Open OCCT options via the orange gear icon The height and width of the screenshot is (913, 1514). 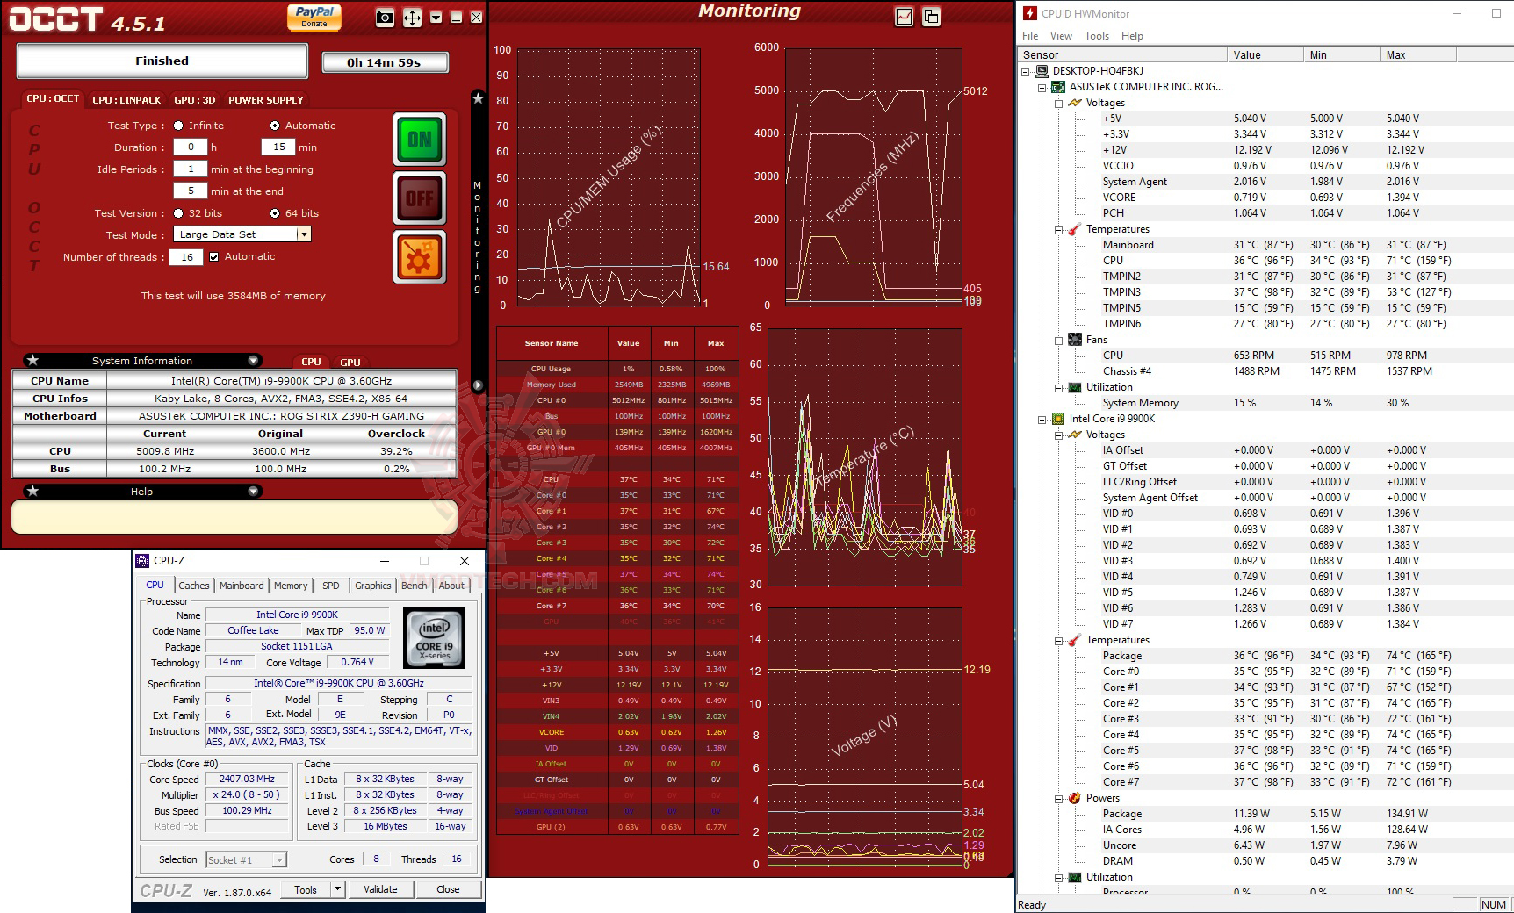click(419, 256)
